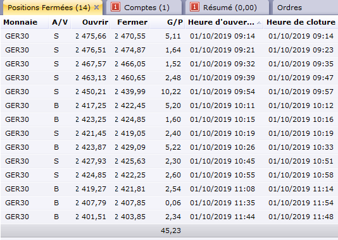Select closing time 01/10/2019 10:58
Viewport: 338px width, 240px height.
pos(301,175)
